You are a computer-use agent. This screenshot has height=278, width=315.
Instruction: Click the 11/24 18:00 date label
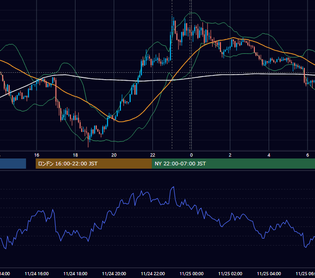pos(76,273)
